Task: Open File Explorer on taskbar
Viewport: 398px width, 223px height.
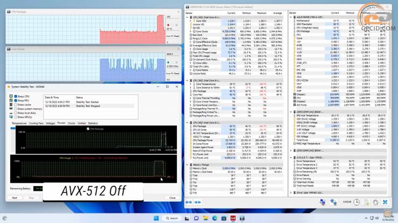Action: coord(205,218)
